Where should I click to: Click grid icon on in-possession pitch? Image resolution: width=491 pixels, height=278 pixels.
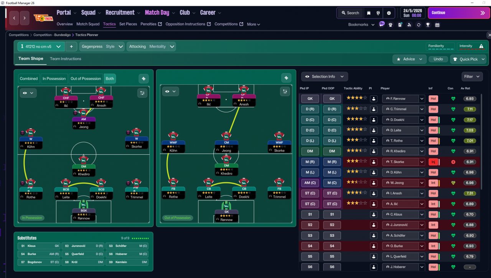(142, 93)
